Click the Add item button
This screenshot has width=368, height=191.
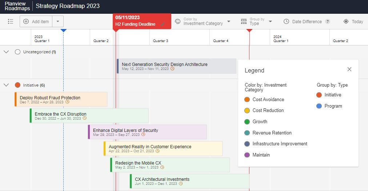[x=36, y=21]
